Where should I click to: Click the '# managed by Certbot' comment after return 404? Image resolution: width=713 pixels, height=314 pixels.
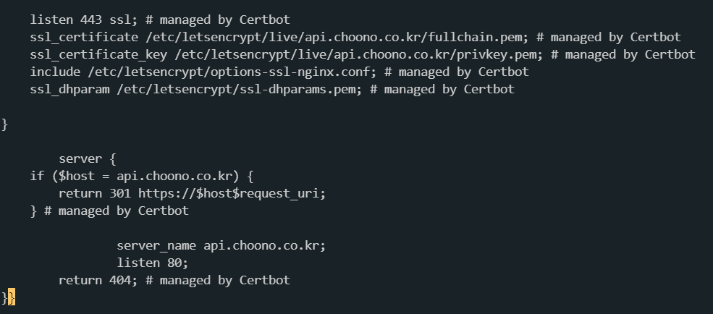click(218, 280)
